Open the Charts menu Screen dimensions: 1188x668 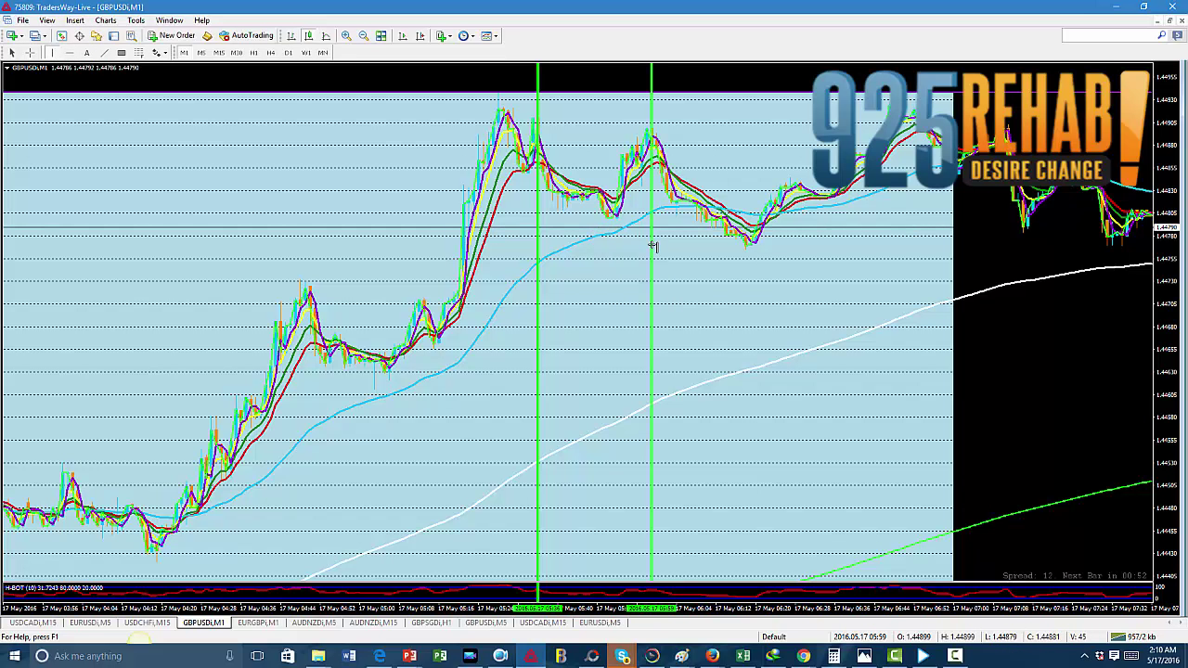[106, 20]
